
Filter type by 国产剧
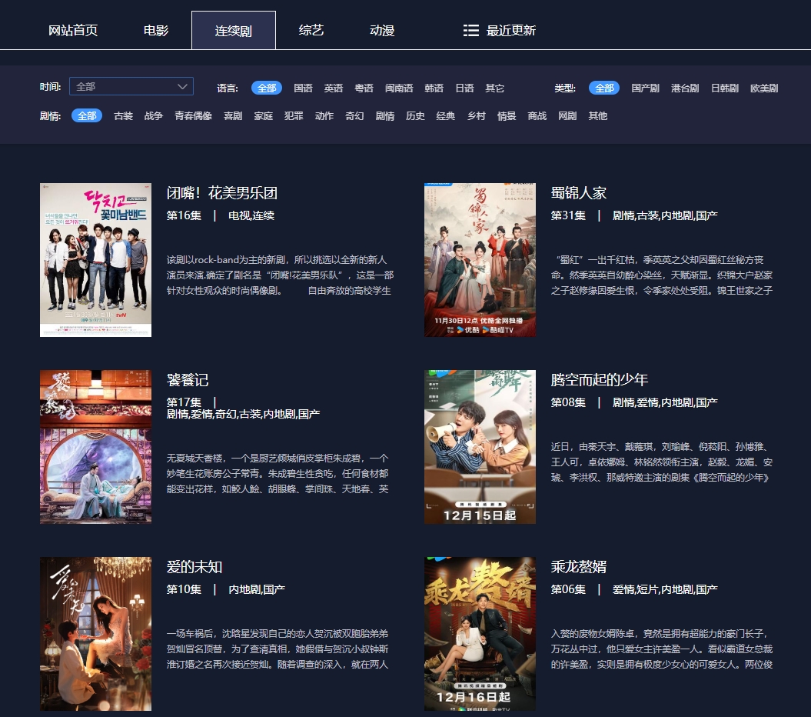point(646,88)
